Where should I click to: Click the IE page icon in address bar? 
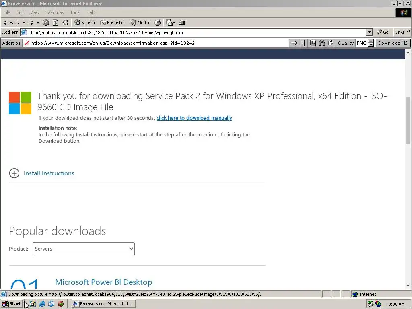coord(24,32)
